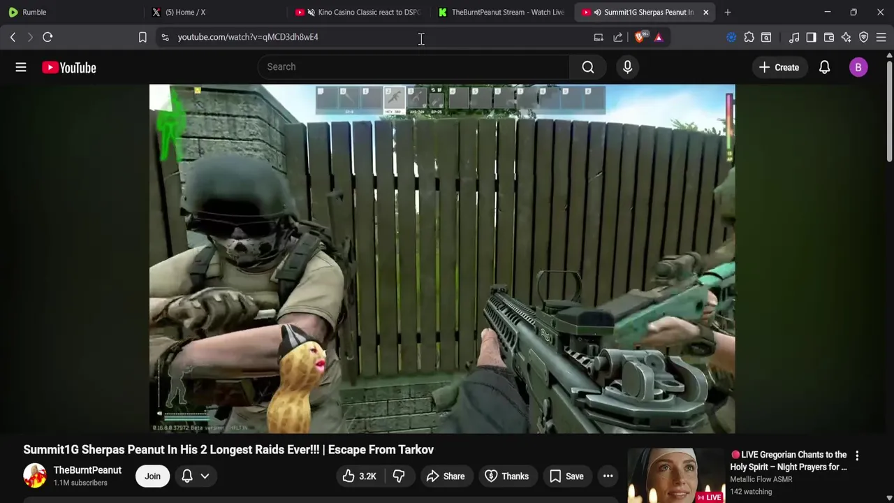Open Leo AI sparkle icon

[x=847, y=37]
